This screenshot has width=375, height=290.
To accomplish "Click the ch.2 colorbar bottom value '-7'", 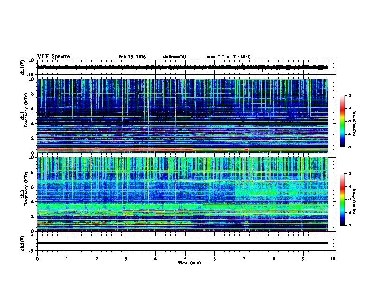I will pos(349,226).
